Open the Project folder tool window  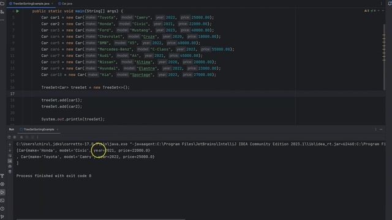point(2,4)
